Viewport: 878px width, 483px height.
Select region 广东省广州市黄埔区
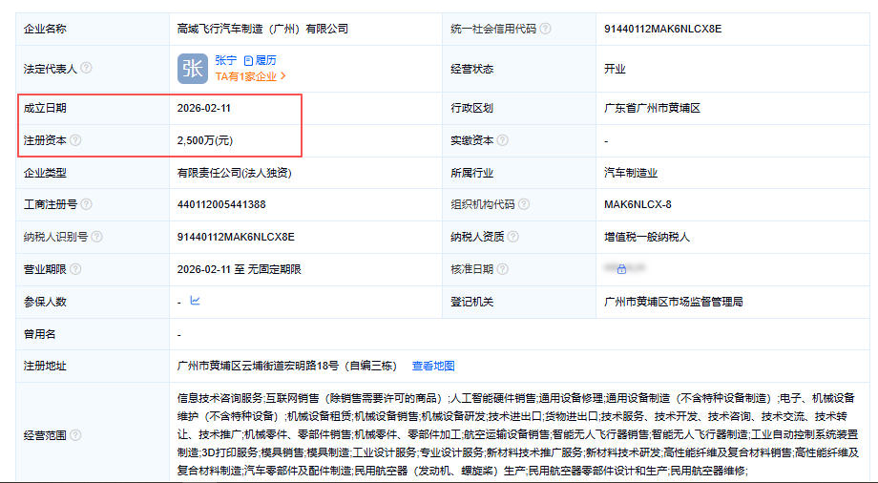pos(652,108)
